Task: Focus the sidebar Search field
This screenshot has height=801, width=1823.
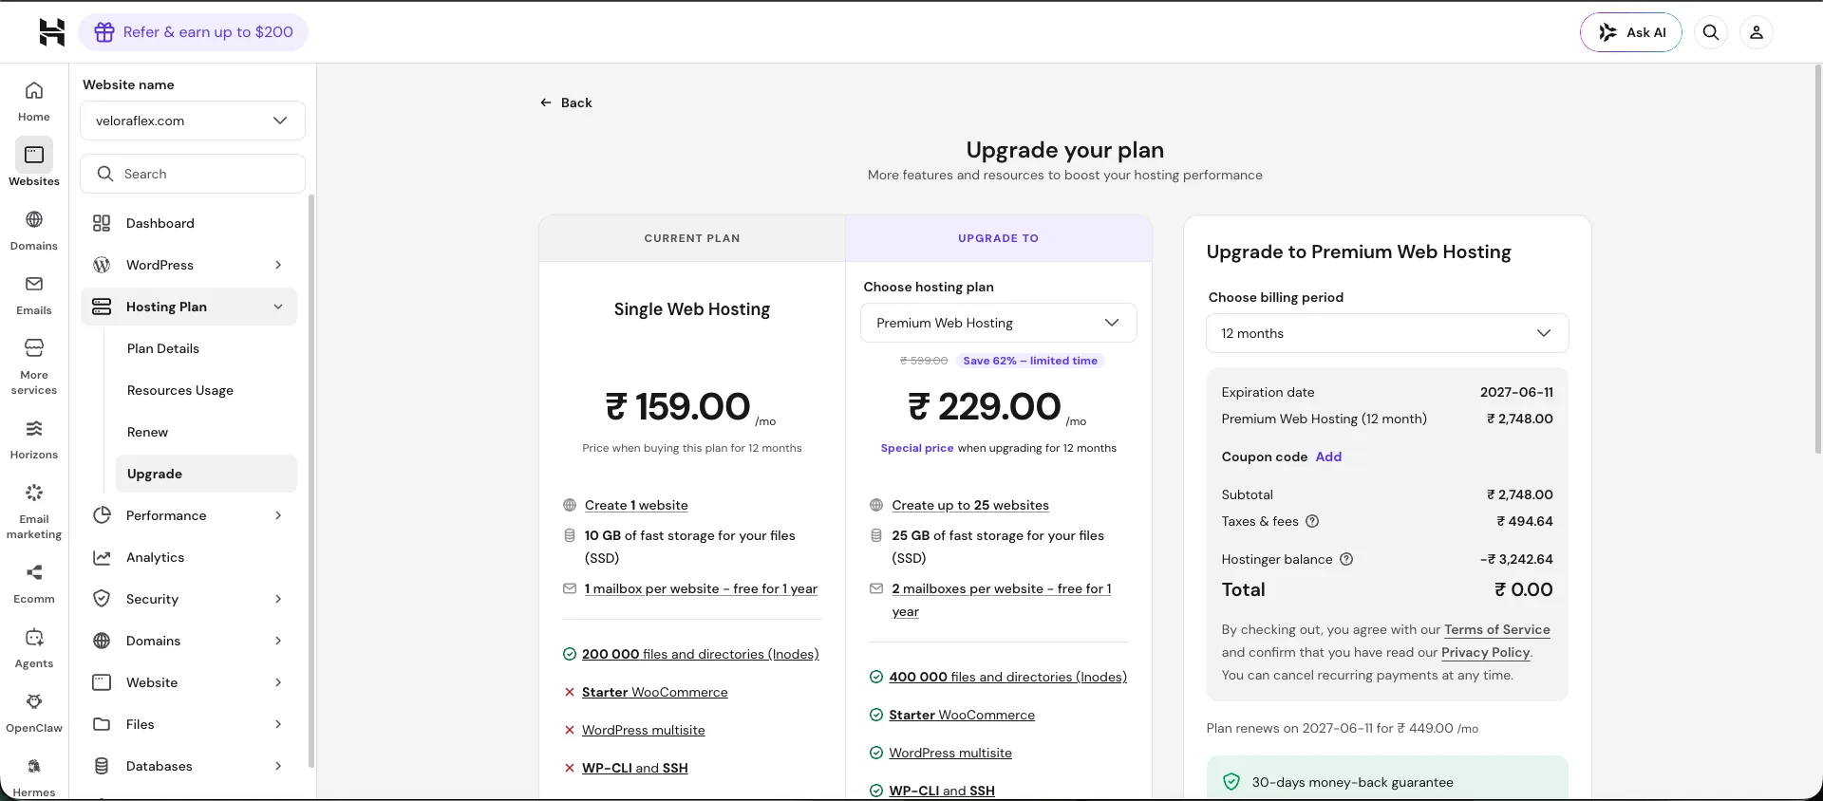Action: [x=193, y=174]
